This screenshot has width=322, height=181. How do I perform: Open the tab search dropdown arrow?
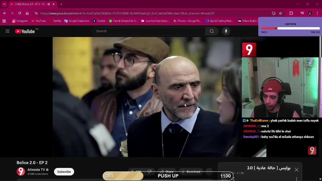pos(4,4)
